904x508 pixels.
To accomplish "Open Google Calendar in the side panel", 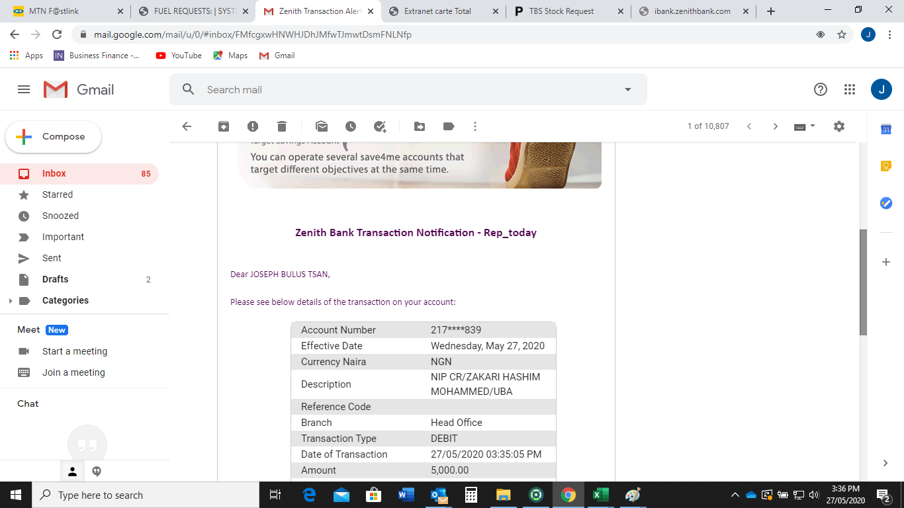I will (886, 130).
